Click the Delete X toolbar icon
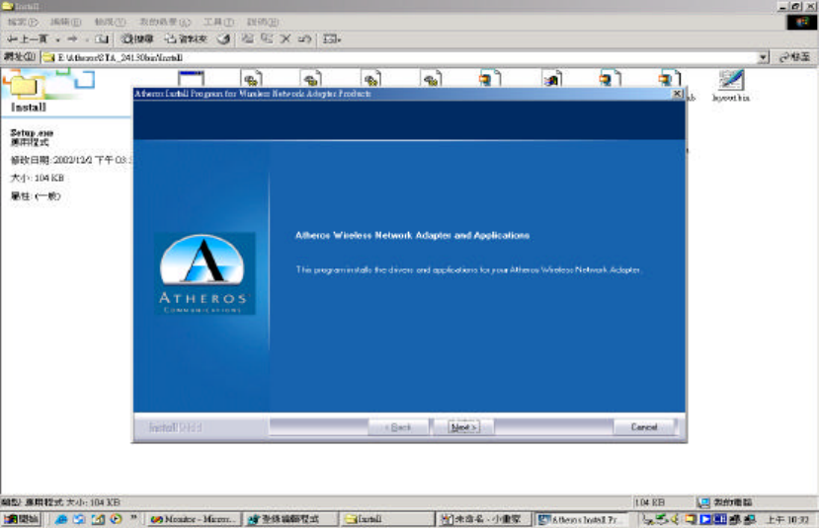This screenshot has height=528, width=819. [x=286, y=38]
